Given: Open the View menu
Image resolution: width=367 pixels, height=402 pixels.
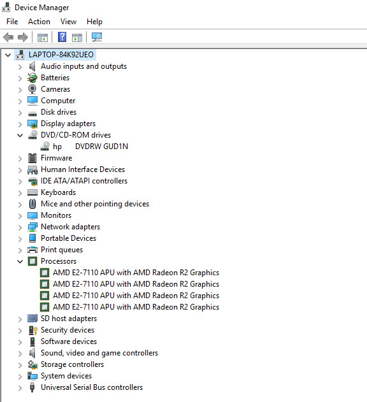Looking at the screenshot, I should [x=68, y=22].
